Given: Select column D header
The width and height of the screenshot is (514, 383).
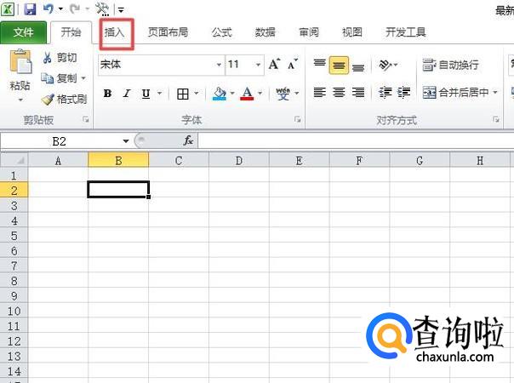Looking at the screenshot, I should click(239, 161).
